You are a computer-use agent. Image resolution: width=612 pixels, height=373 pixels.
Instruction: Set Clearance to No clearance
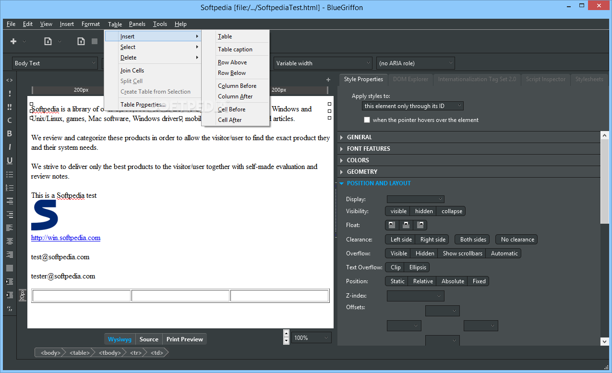pyautogui.click(x=517, y=240)
